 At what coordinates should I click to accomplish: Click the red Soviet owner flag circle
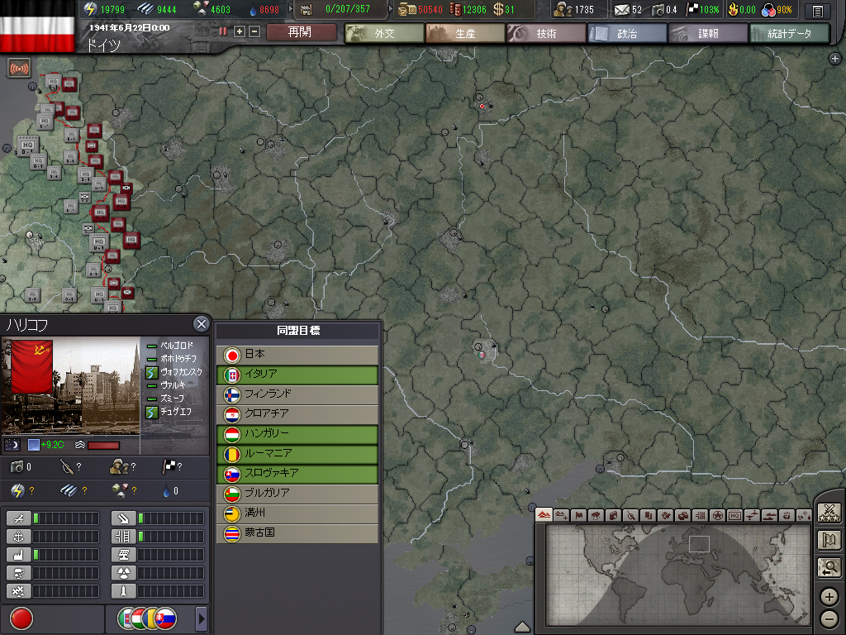coord(21,618)
